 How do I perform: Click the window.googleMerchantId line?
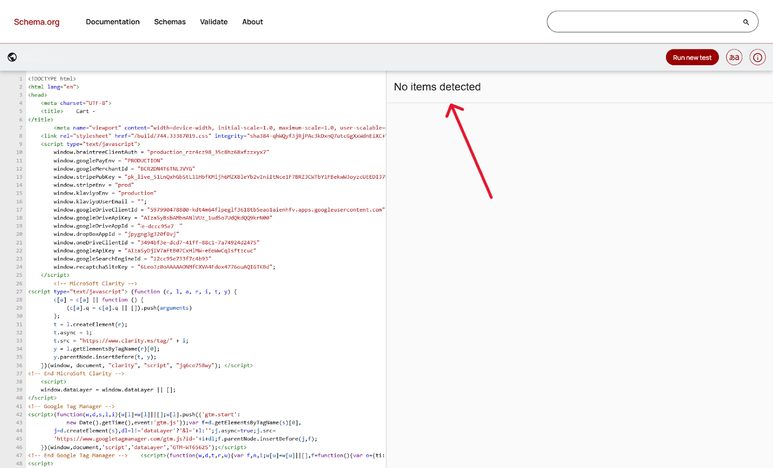click(x=124, y=169)
